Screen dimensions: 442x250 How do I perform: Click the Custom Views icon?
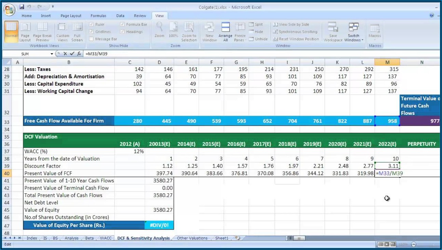tap(63, 27)
